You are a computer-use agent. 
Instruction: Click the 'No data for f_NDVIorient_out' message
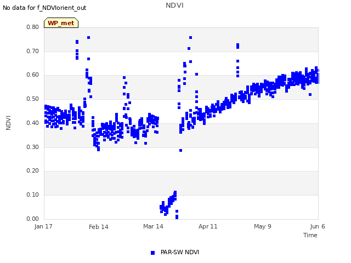click(44, 8)
